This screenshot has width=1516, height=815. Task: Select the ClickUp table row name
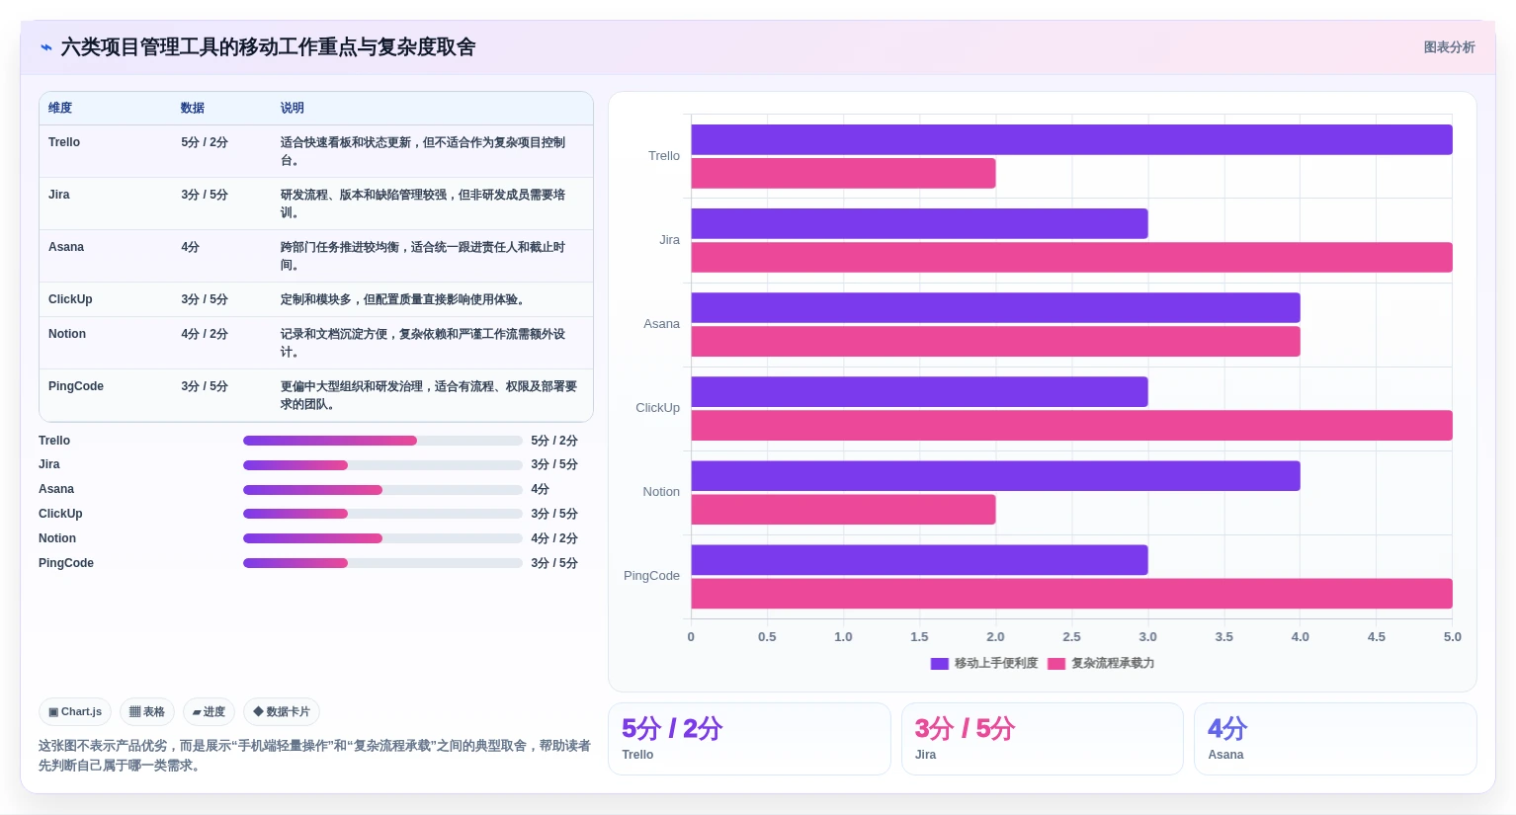(x=70, y=299)
